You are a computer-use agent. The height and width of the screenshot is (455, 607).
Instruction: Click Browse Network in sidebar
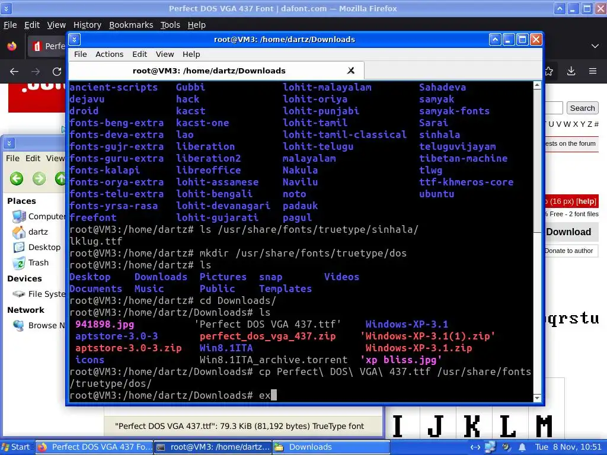pyautogui.click(x=39, y=325)
